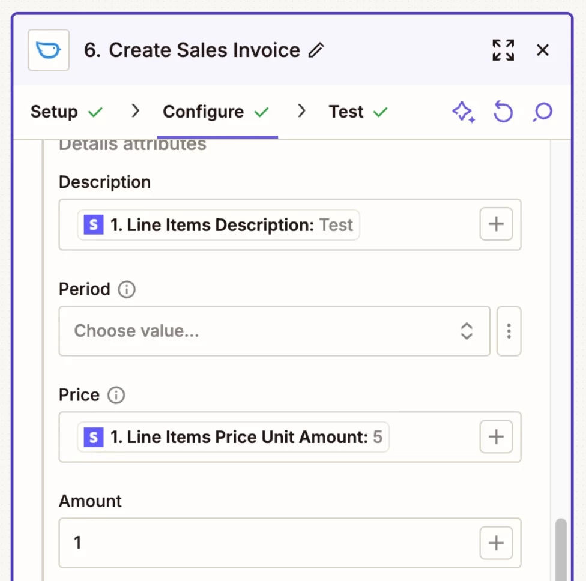
Task: Select the Line Items Price Unit Amount pill
Action: pos(233,437)
